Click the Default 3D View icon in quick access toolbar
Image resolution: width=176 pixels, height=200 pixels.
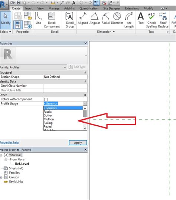pyautogui.click(x=82, y=3)
